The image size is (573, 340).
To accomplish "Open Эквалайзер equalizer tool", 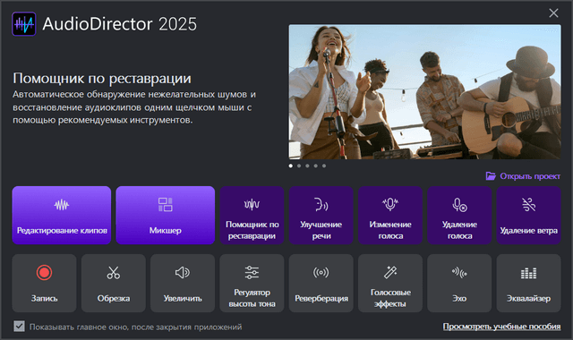I will pyautogui.click(x=528, y=283).
